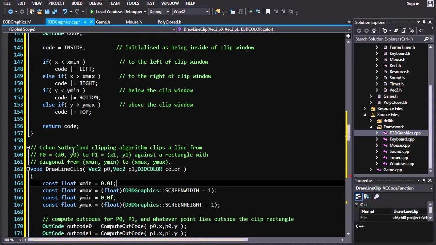The height and width of the screenshot is (245, 436).
Task: Switch to the PolyClosed.h tab
Action: pos(169,22)
